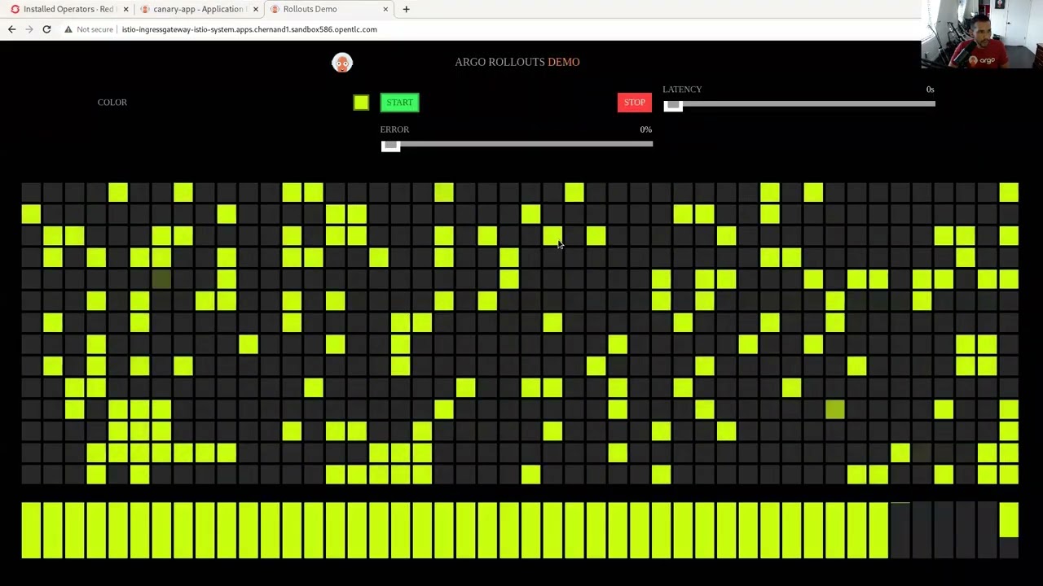Image resolution: width=1043 pixels, height=586 pixels.
Task: Click the yellow-green color swatch beside START
Action: (361, 103)
